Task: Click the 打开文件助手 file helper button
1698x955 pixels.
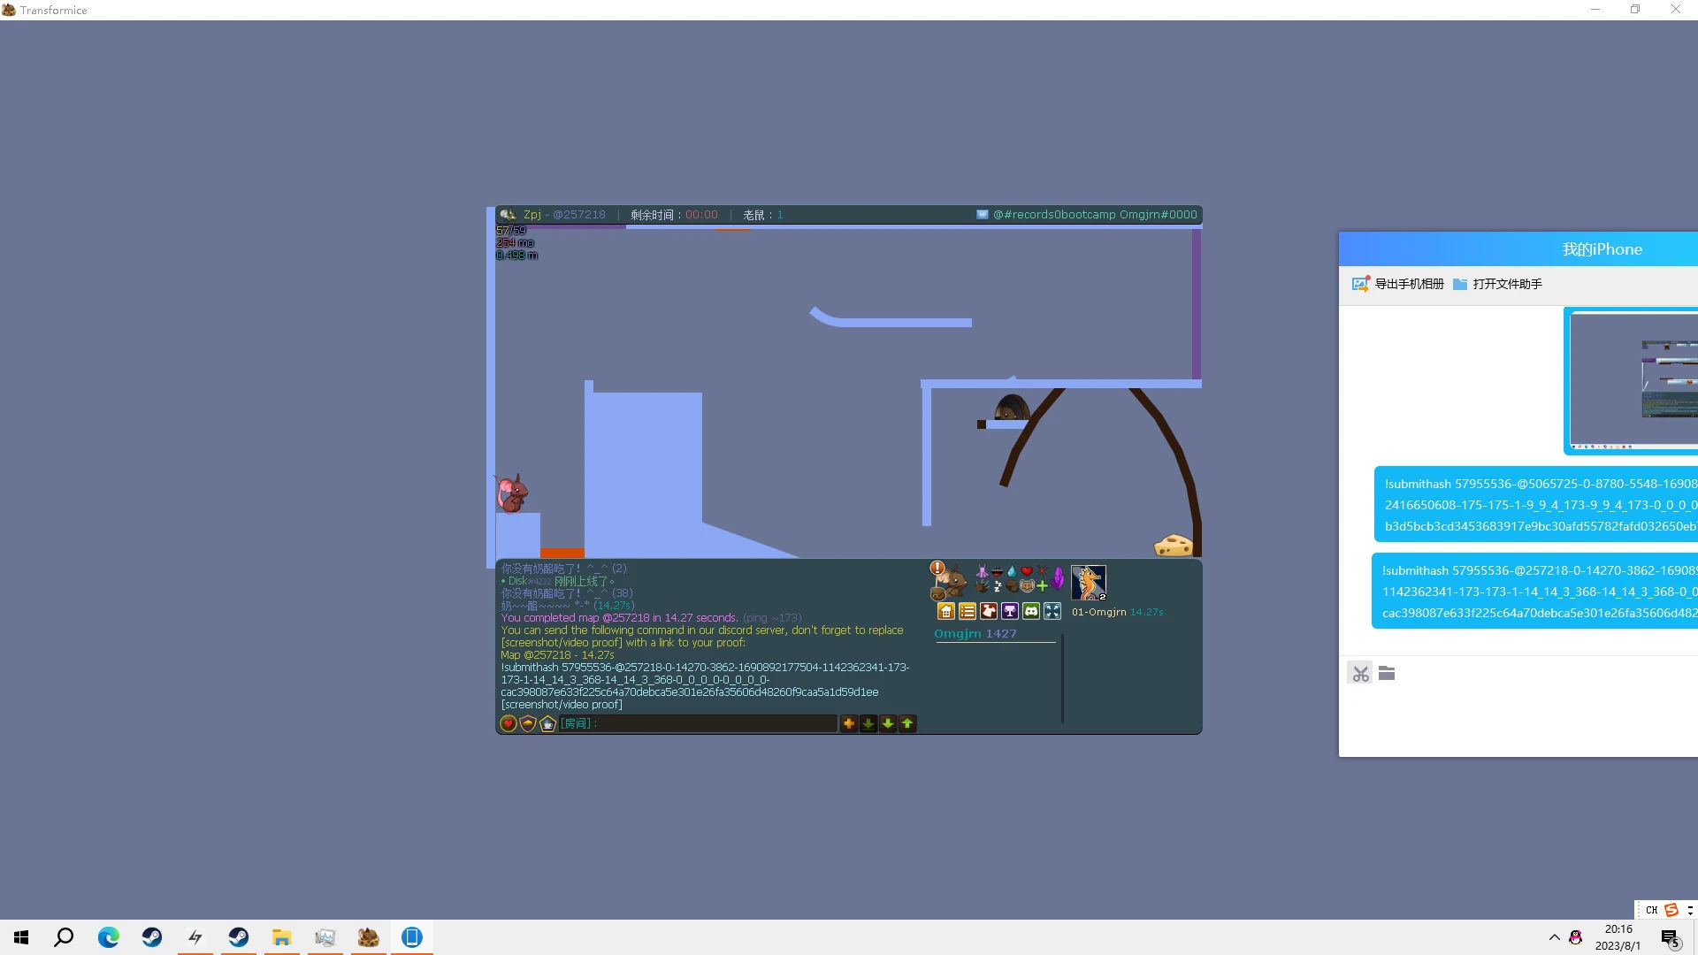Action: coord(1497,284)
